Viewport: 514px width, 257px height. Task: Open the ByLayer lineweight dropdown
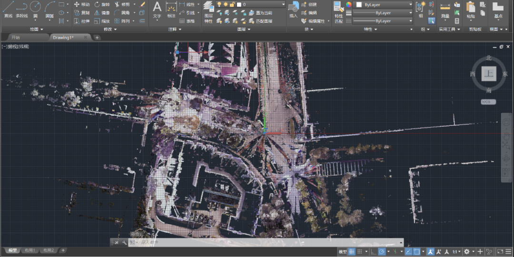383,13
